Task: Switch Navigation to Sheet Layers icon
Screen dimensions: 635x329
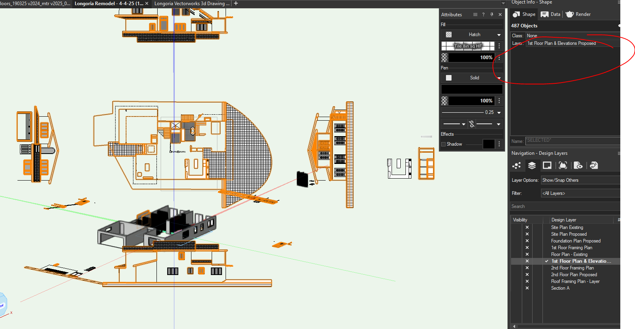Action: 547,165
